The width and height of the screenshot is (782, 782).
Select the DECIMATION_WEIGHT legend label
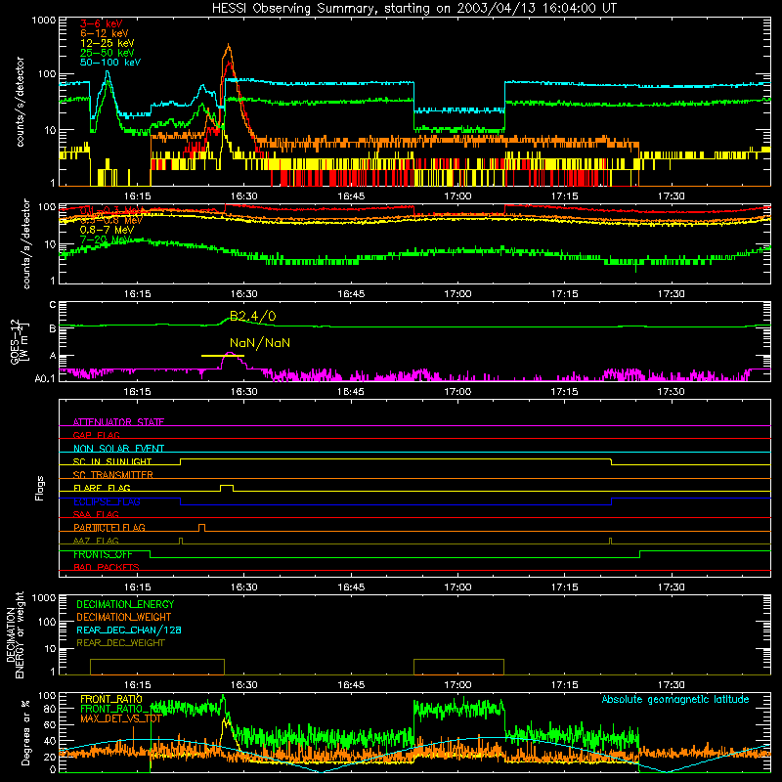(124, 618)
